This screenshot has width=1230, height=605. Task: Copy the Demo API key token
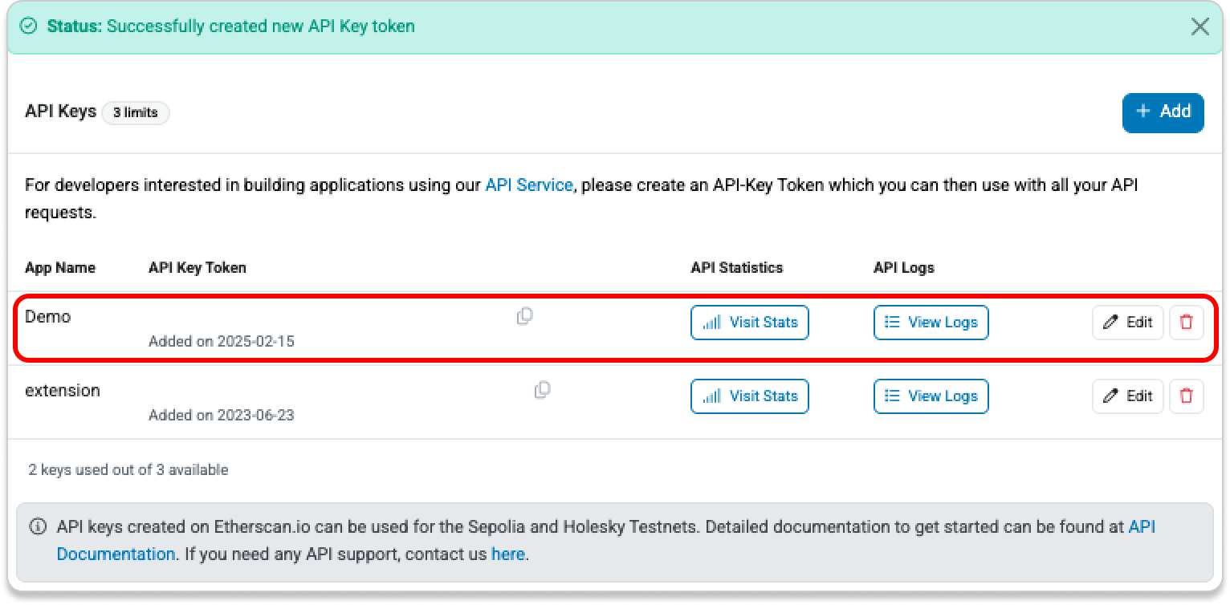[x=524, y=316]
